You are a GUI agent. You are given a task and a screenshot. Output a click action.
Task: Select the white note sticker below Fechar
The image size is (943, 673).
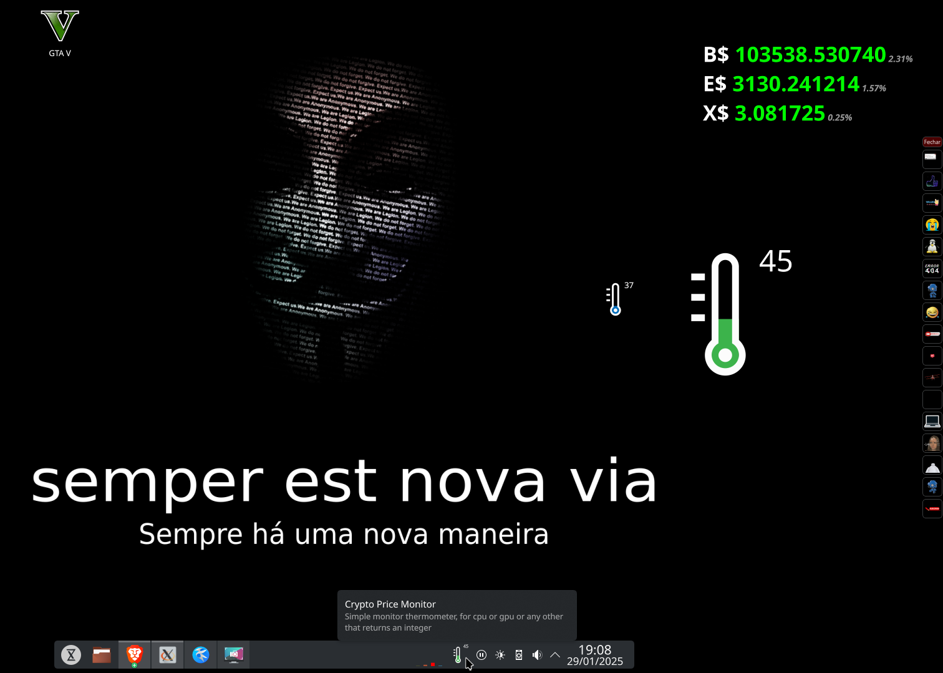tap(932, 158)
